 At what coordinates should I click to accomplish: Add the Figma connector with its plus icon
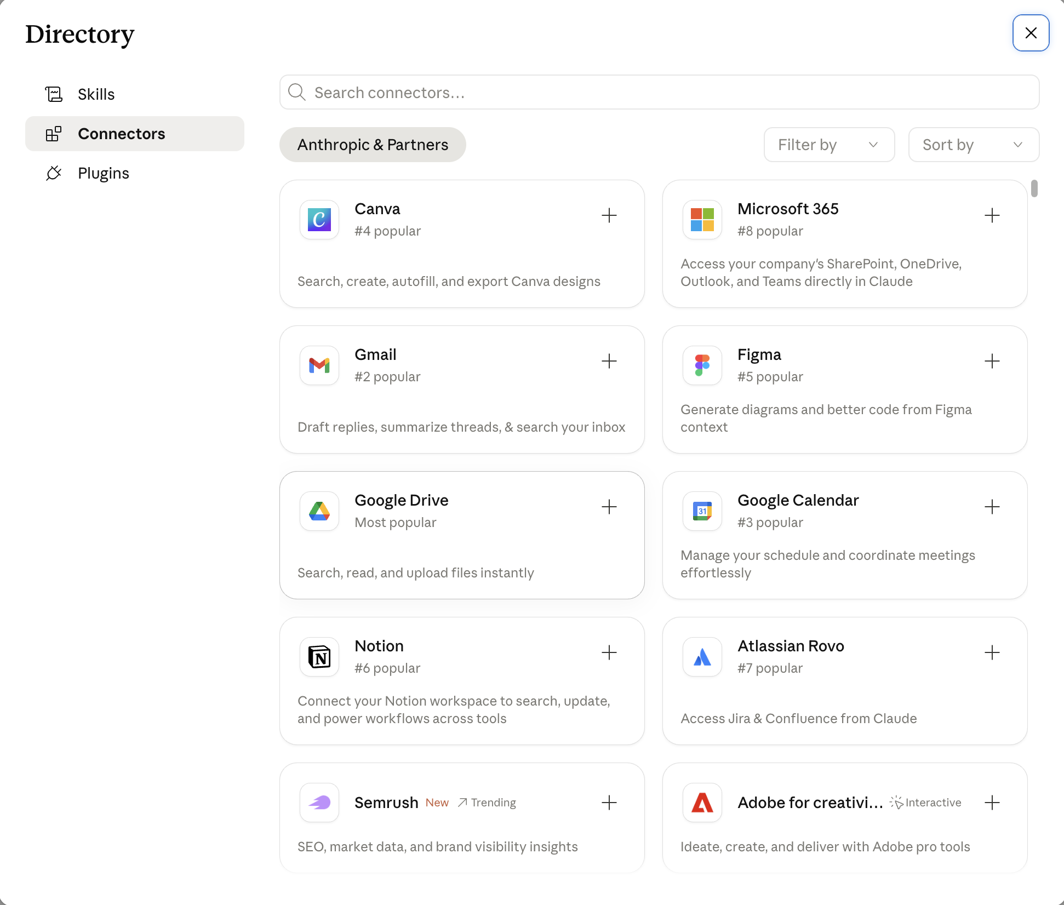pos(992,361)
